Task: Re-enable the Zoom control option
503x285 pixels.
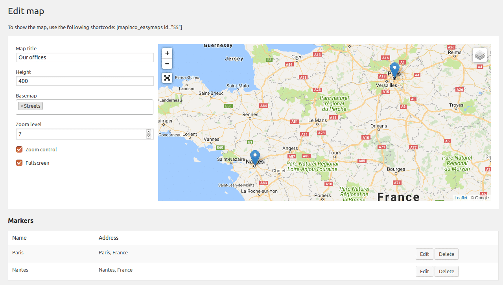Action: click(x=19, y=149)
